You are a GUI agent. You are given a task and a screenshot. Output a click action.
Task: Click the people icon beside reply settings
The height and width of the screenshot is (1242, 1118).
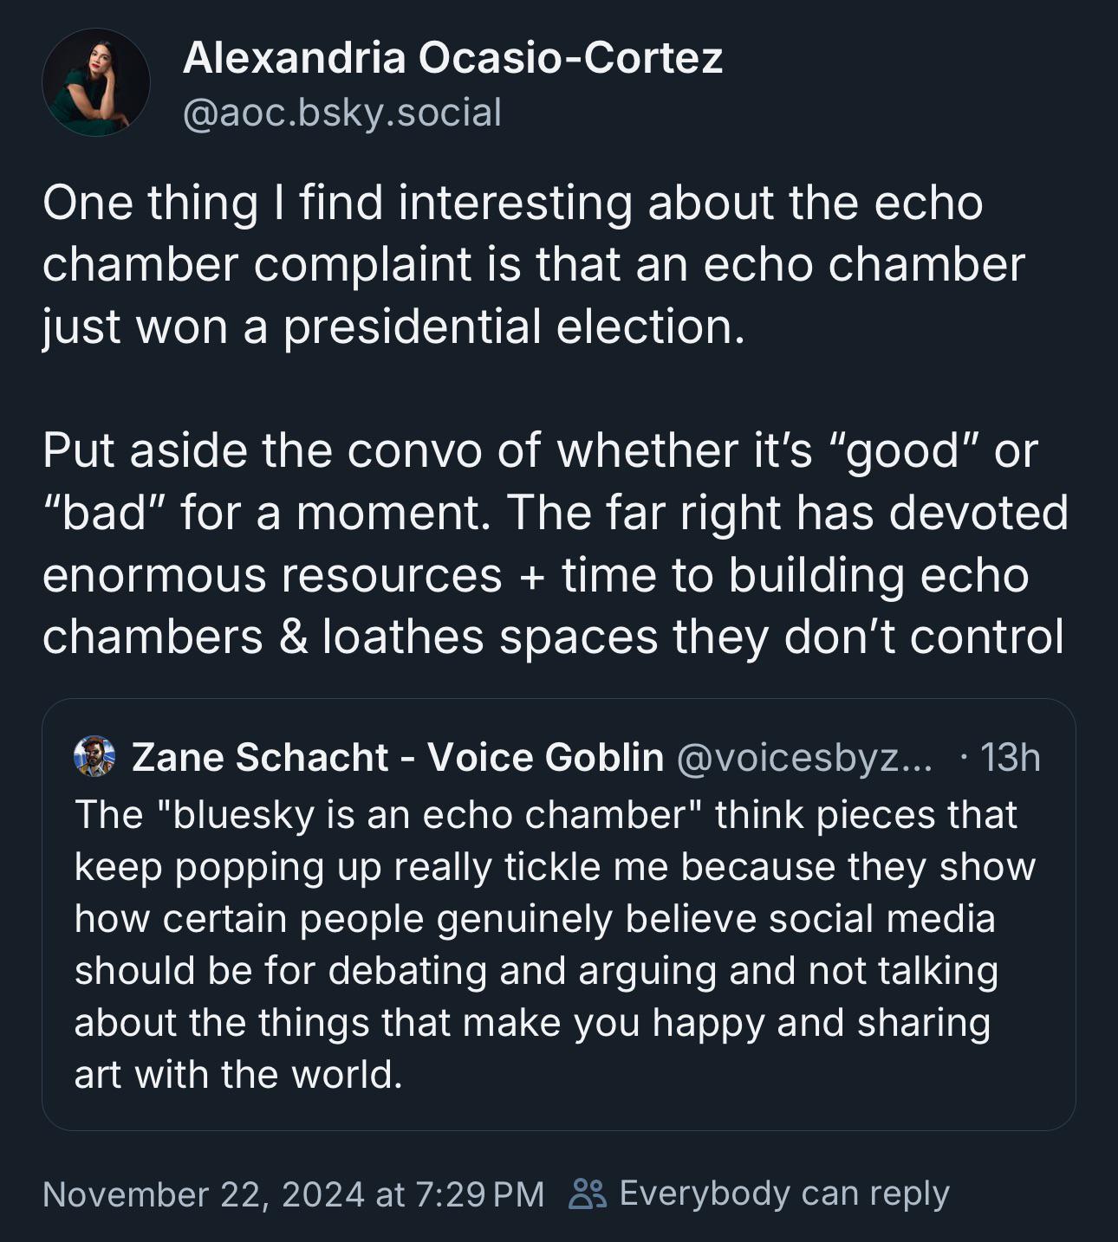pos(588,1193)
